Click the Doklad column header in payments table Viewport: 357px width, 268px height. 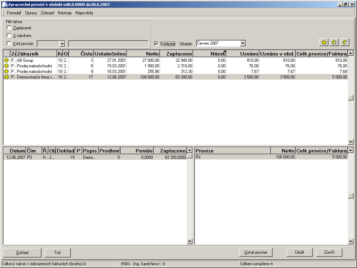[66, 151]
